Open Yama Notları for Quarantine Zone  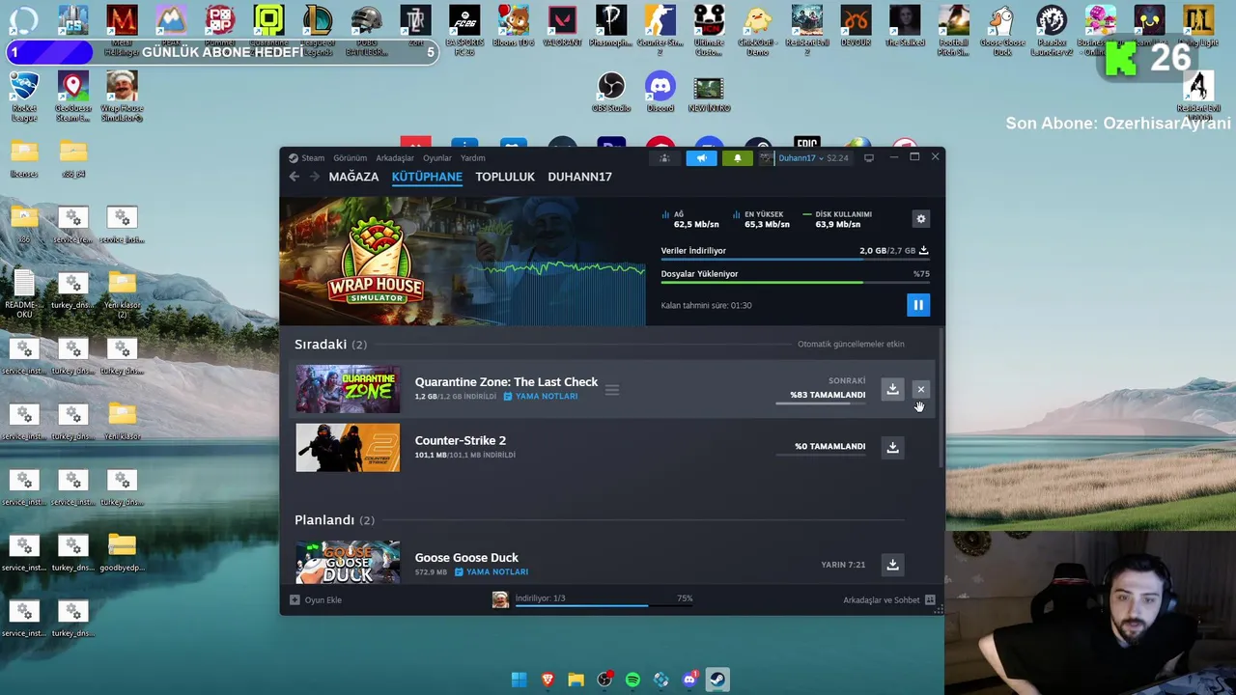pos(541,397)
